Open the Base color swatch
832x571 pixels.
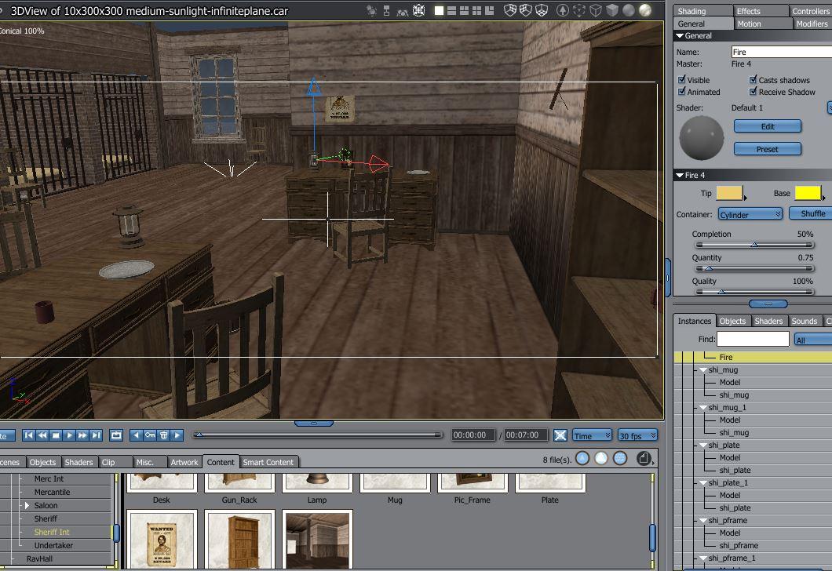pos(808,193)
